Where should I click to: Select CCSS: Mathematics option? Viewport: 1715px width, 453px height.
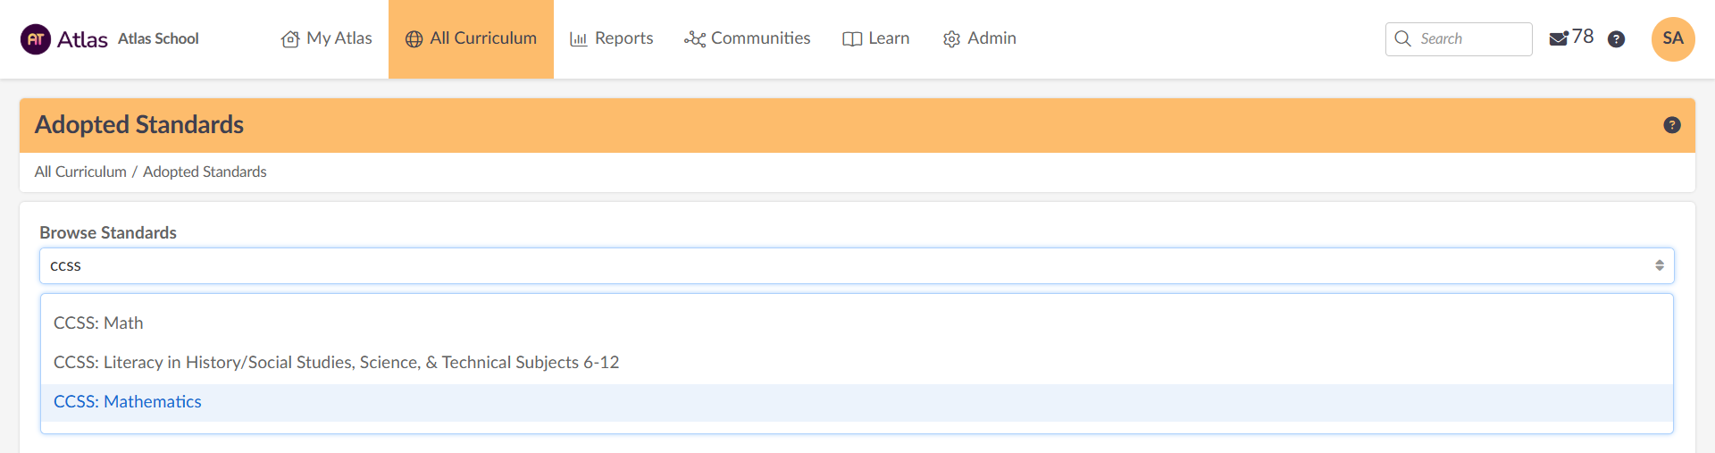tap(128, 402)
